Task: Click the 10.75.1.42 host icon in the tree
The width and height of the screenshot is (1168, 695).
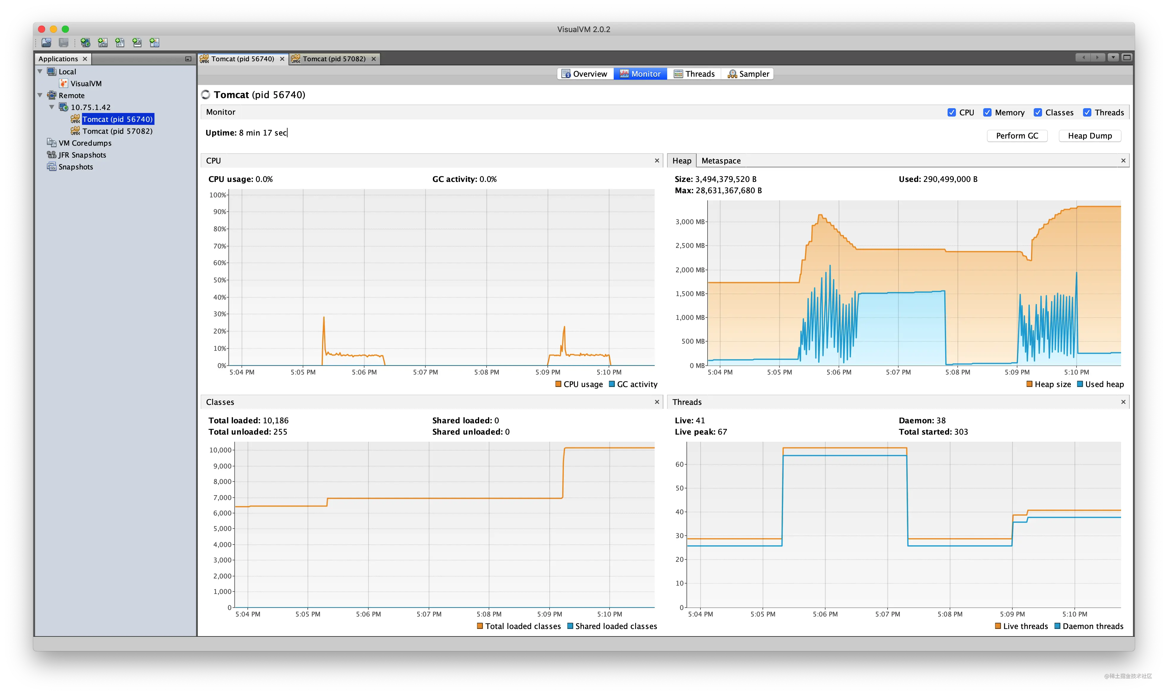Action: point(64,107)
